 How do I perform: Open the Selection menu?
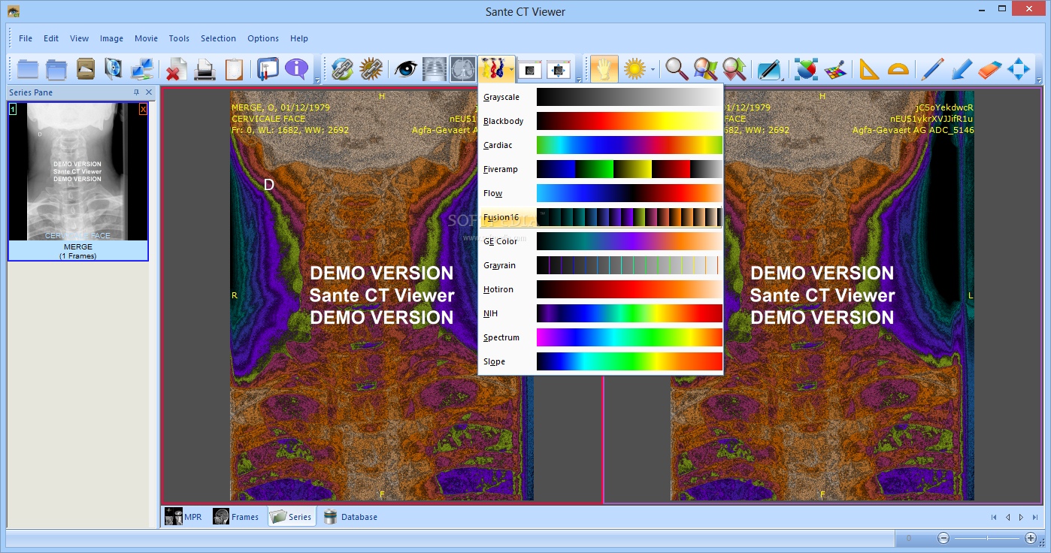point(218,38)
